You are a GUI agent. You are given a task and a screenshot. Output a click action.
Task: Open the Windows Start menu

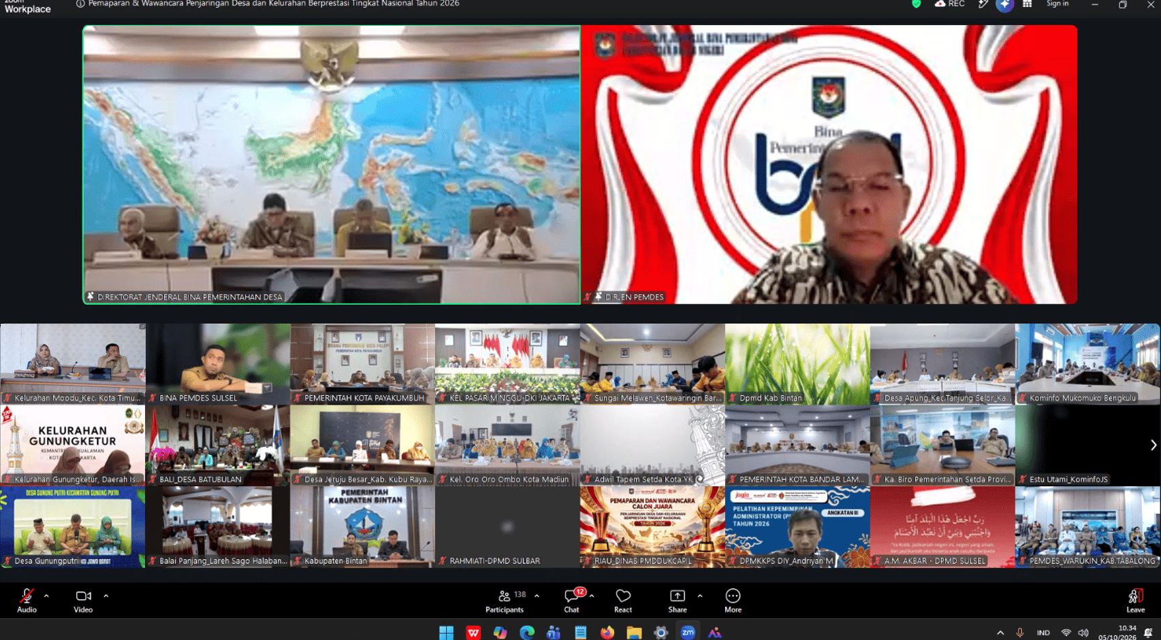tap(446, 633)
